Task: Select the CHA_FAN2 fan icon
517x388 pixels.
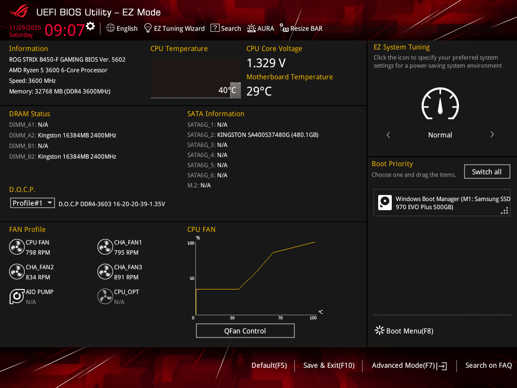Action: (x=17, y=272)
